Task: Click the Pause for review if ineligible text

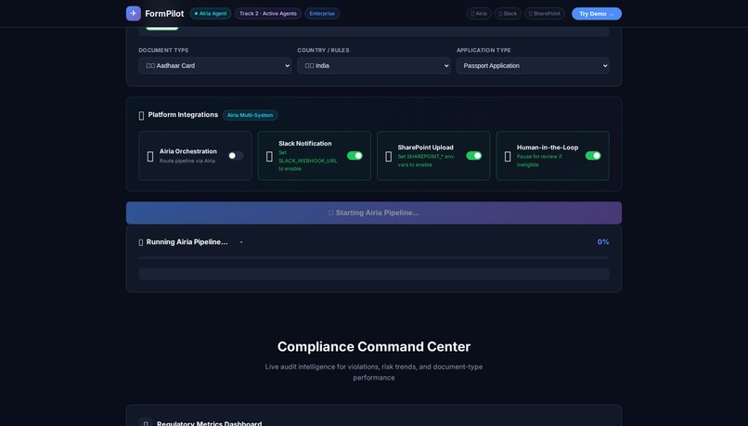Action: pyautogui.click(x=539, y=161)
